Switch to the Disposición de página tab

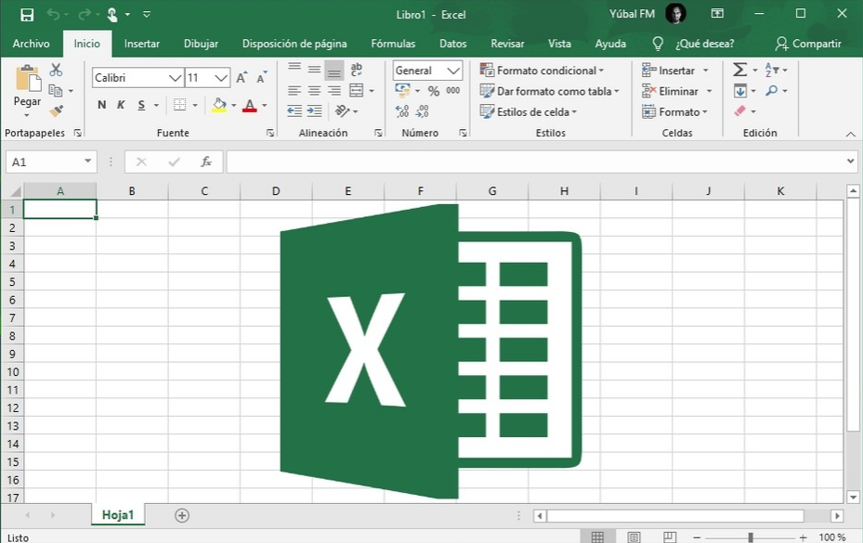(x=294, y=44)
